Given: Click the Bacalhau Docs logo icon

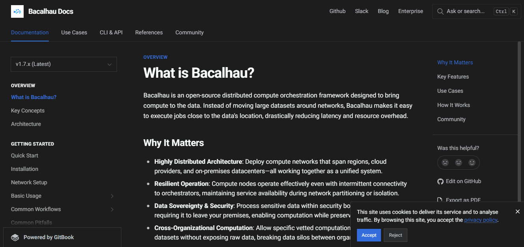Looking at the screenshot, I should pyautogui.click(x=17, y=11).
